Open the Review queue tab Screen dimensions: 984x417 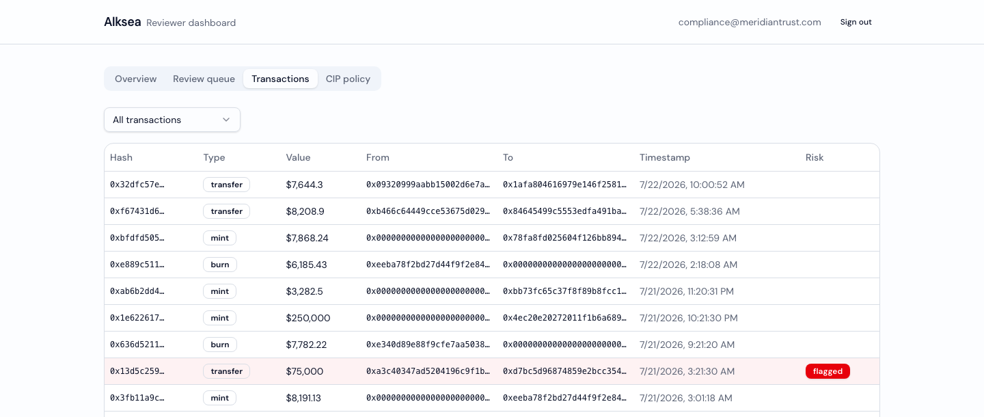click(x=204, y=79)
